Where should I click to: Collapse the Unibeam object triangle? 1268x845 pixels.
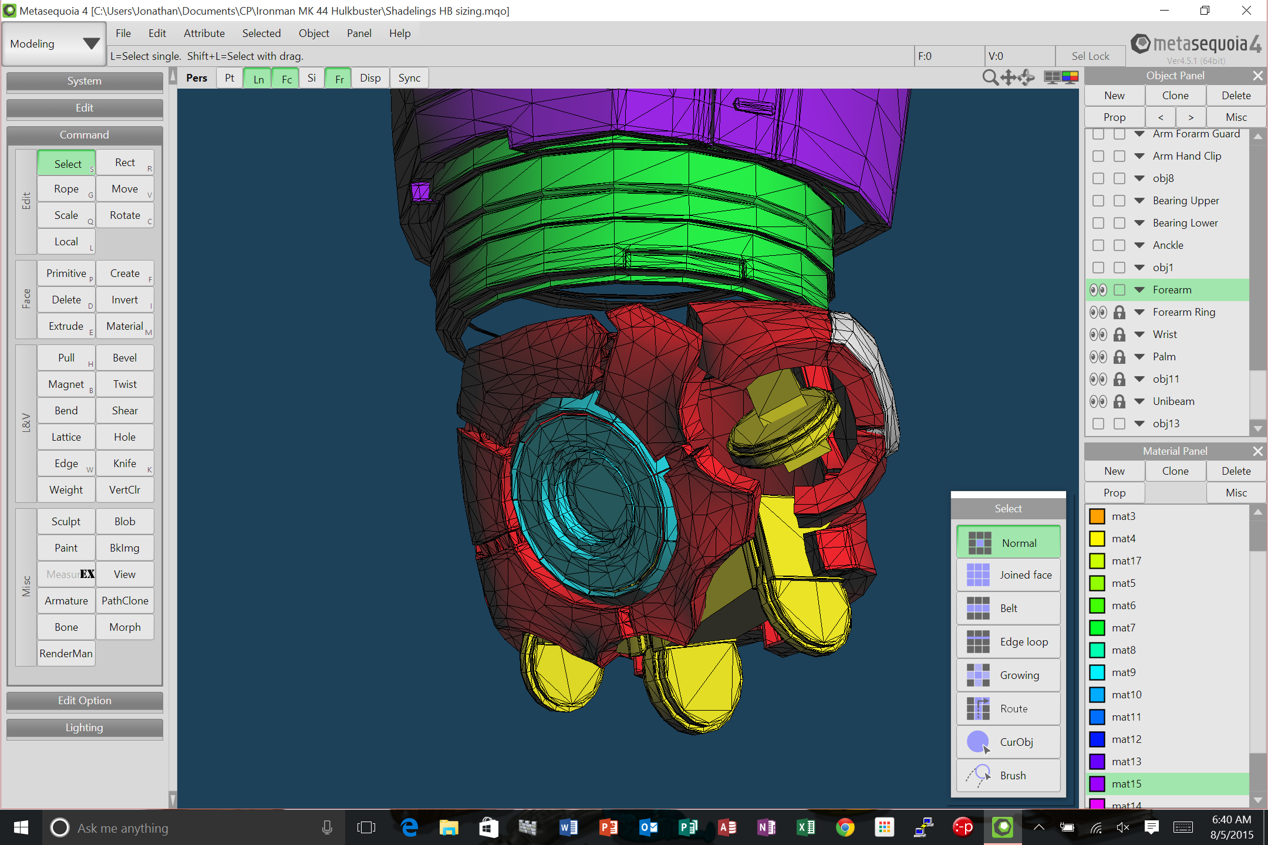point(1139,401)
